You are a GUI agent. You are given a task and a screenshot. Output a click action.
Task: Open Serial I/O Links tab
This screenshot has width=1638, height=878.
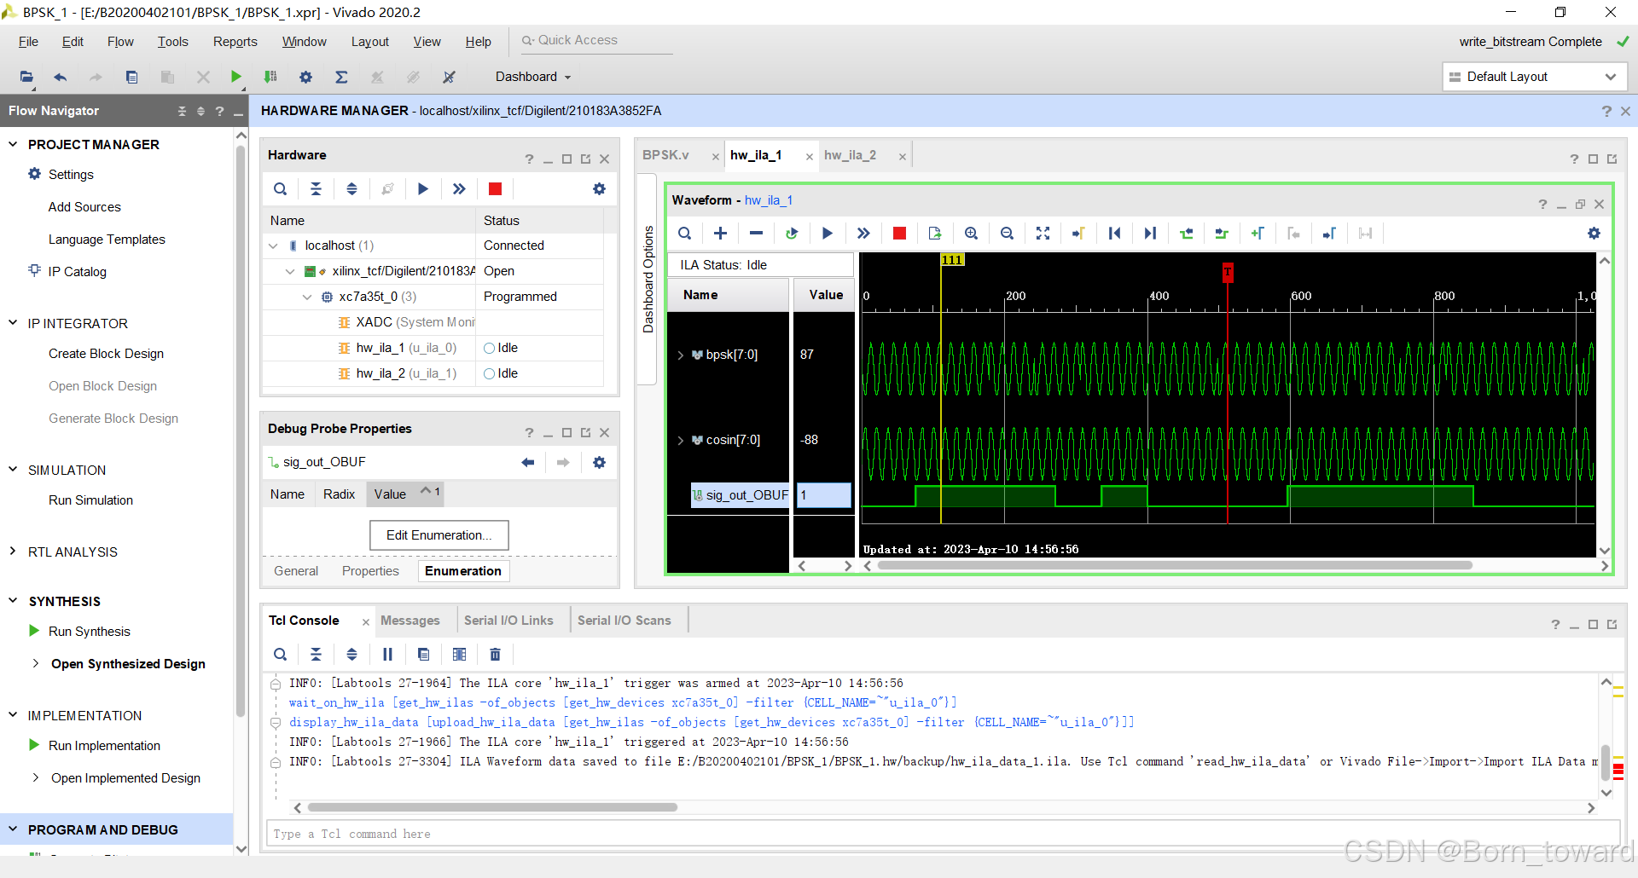pyautogui.click(x=508, y=621)
